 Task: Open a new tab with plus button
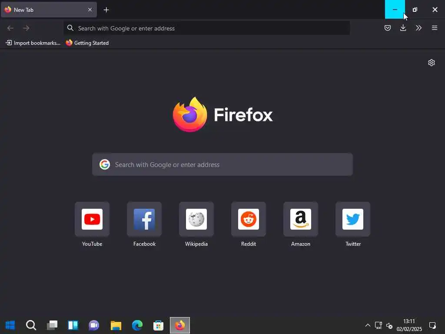(106, 10)
